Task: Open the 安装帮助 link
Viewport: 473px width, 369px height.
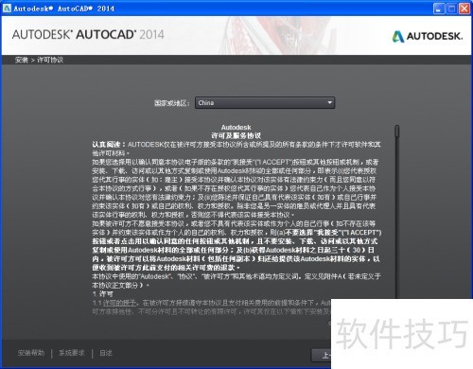Action: [x=31, y=353]
